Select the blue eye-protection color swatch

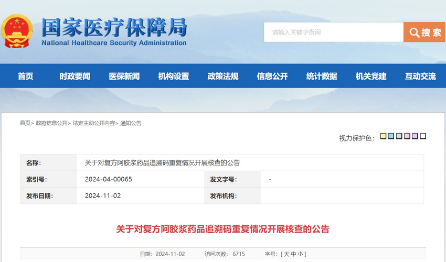(x=391, y=136)
